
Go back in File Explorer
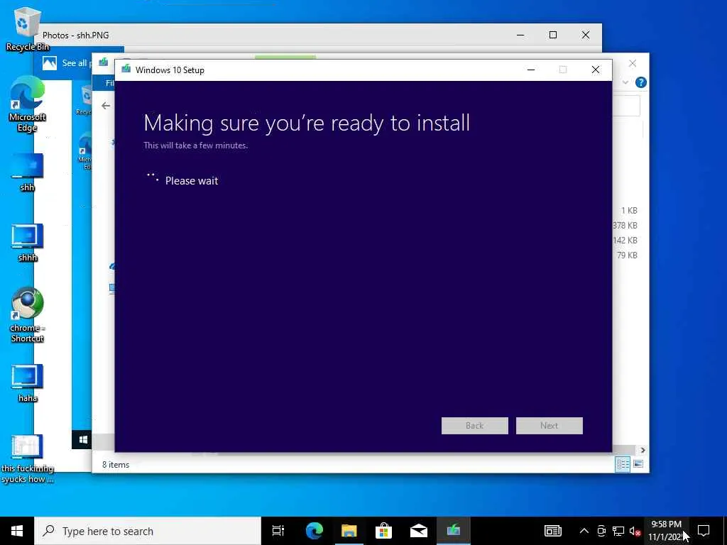tap(106, 106)
